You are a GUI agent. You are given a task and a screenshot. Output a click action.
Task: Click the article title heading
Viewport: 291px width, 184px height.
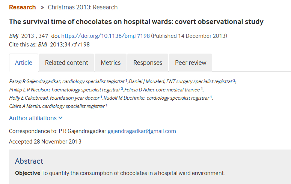136,21
